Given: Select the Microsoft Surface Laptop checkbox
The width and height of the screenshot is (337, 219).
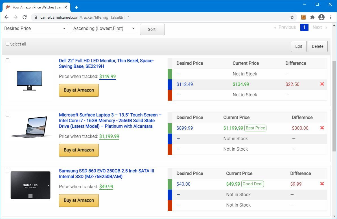Looking at the screenshot, I should tap(7, 114).
